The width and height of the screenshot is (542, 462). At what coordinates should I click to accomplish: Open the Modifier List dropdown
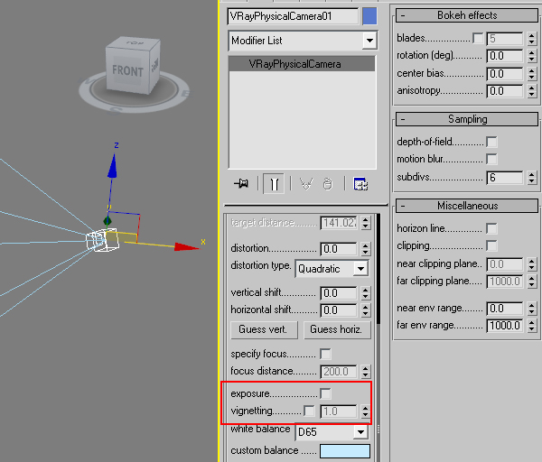click(x=369, y=41)
